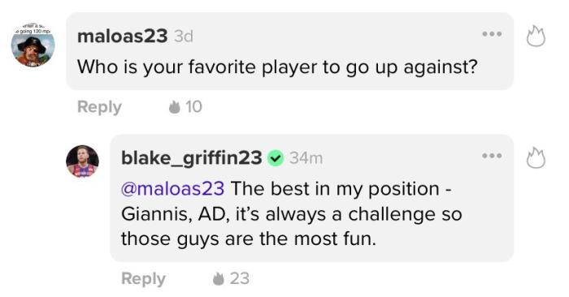This screenshot has width=569, height=297.
Task: Open the @maloas23 mention link
Action: (x=172, y=189)
